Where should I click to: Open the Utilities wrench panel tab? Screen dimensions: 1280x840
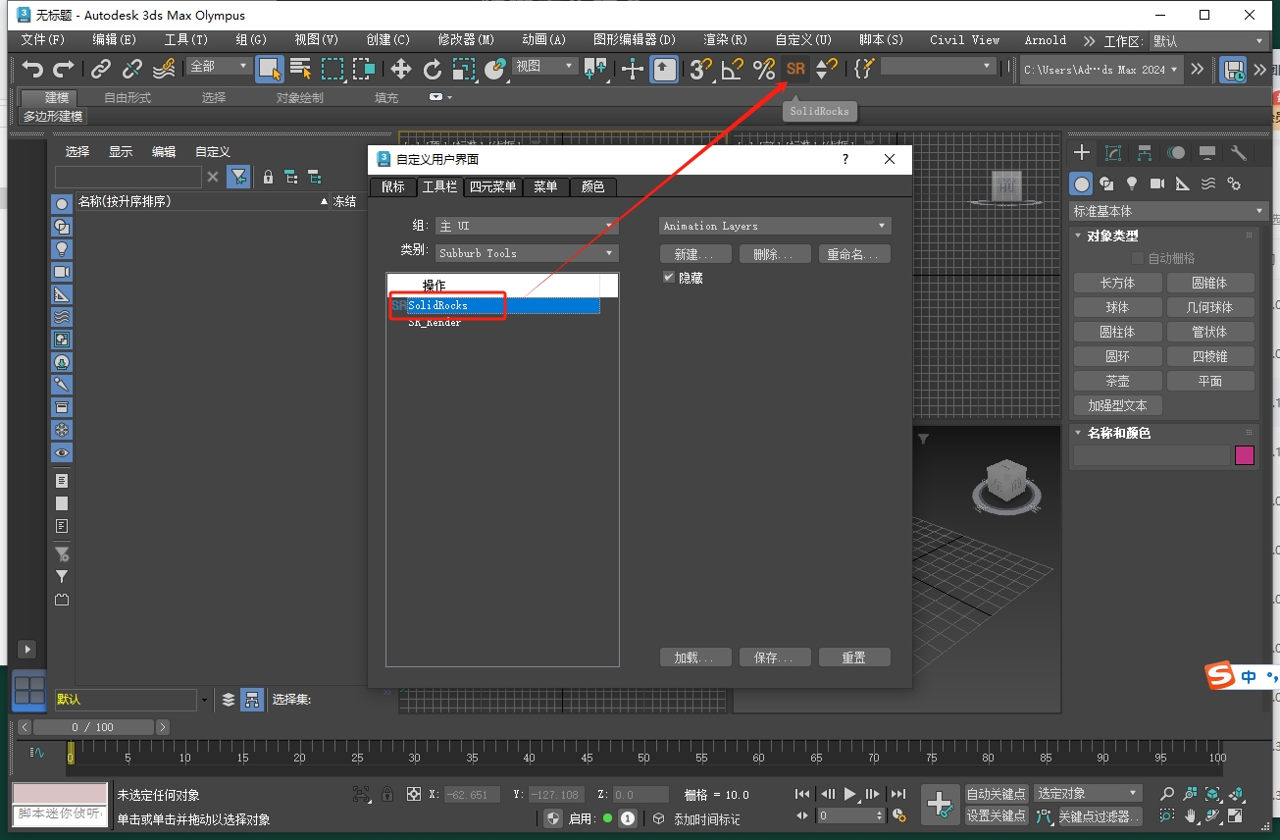[1239, 153]
